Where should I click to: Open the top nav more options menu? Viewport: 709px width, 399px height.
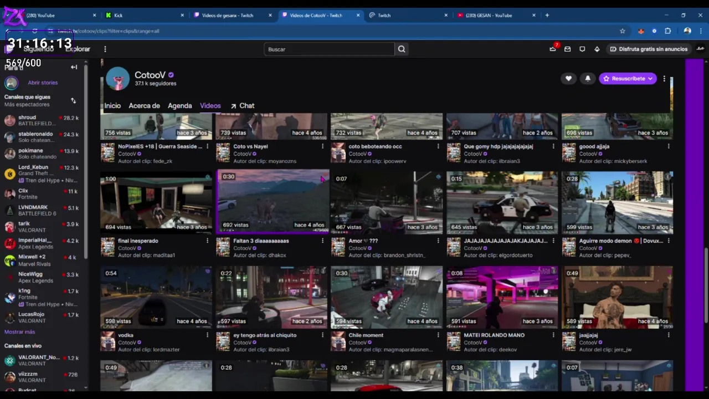pyautogui.click(x=105, y=49)
